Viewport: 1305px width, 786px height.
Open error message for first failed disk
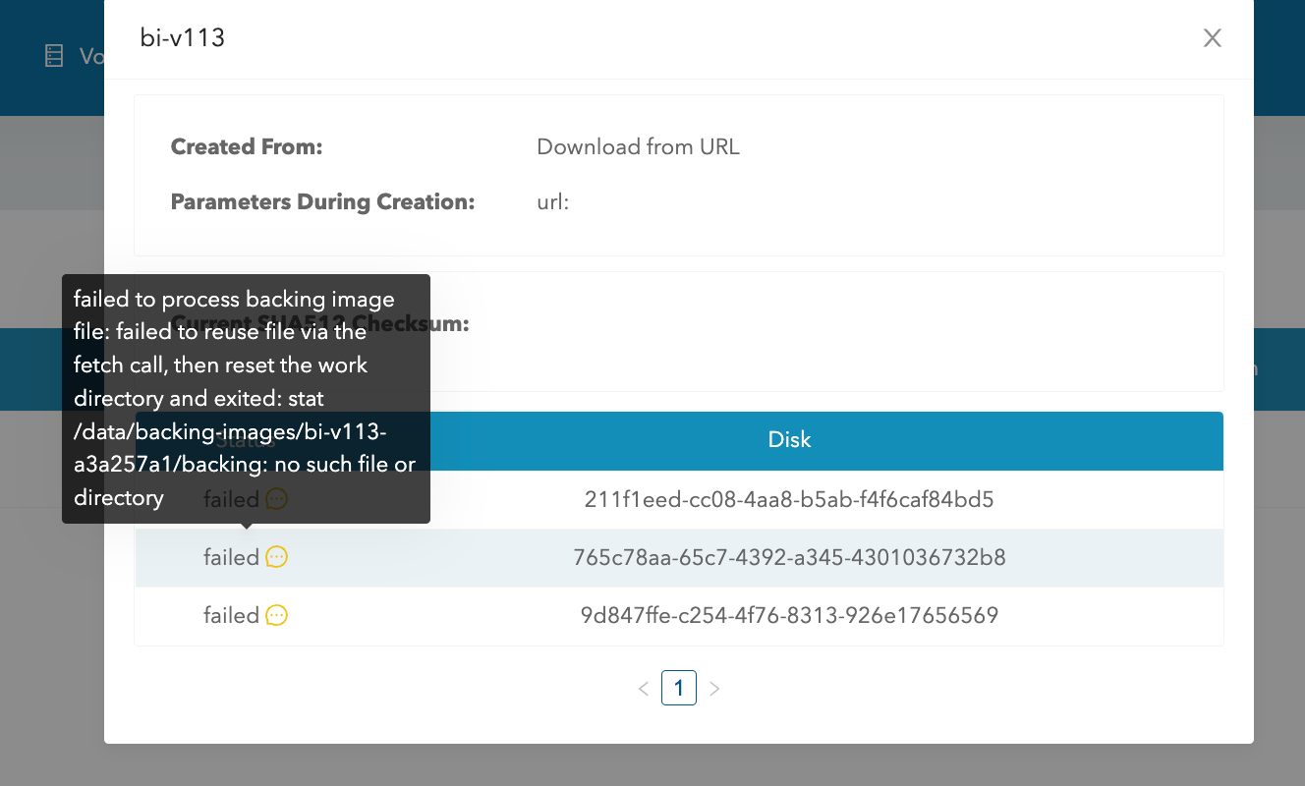[x=274, y=499]
